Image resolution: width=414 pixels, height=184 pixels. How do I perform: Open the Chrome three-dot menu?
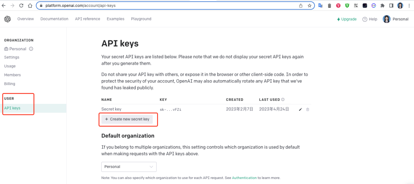tap(409, 6)
